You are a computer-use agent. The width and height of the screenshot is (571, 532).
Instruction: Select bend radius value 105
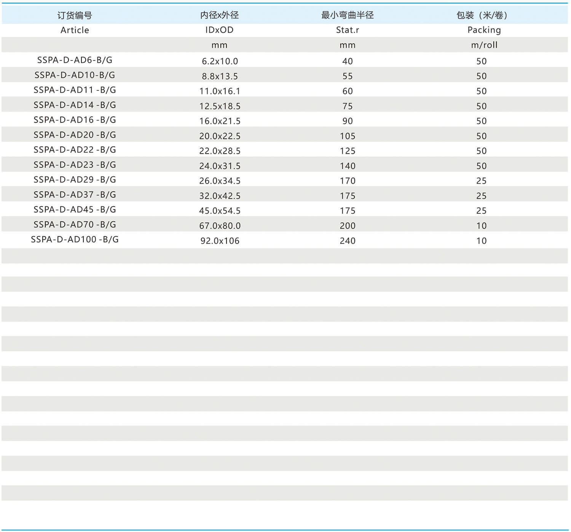(x=347, y=136)
